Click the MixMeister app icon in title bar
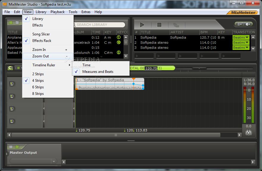262x171 pixels. point(5,4)
